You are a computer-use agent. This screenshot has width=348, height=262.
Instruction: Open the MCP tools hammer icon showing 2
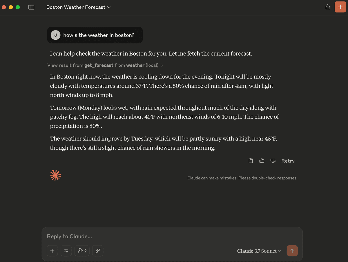[82, 251]
